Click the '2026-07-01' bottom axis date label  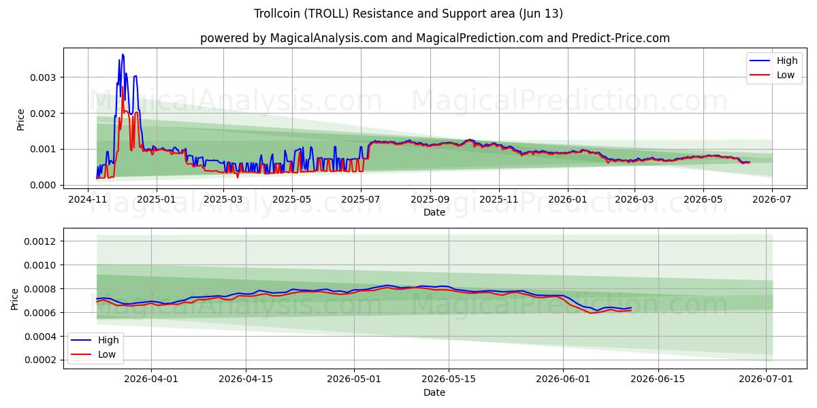(x=767, y=379)
